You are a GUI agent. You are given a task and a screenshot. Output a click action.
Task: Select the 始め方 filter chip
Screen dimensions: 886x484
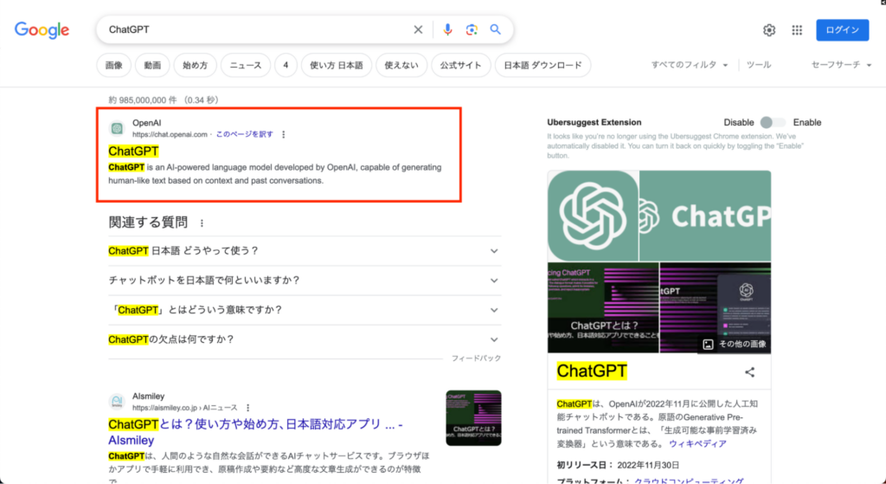195,65
